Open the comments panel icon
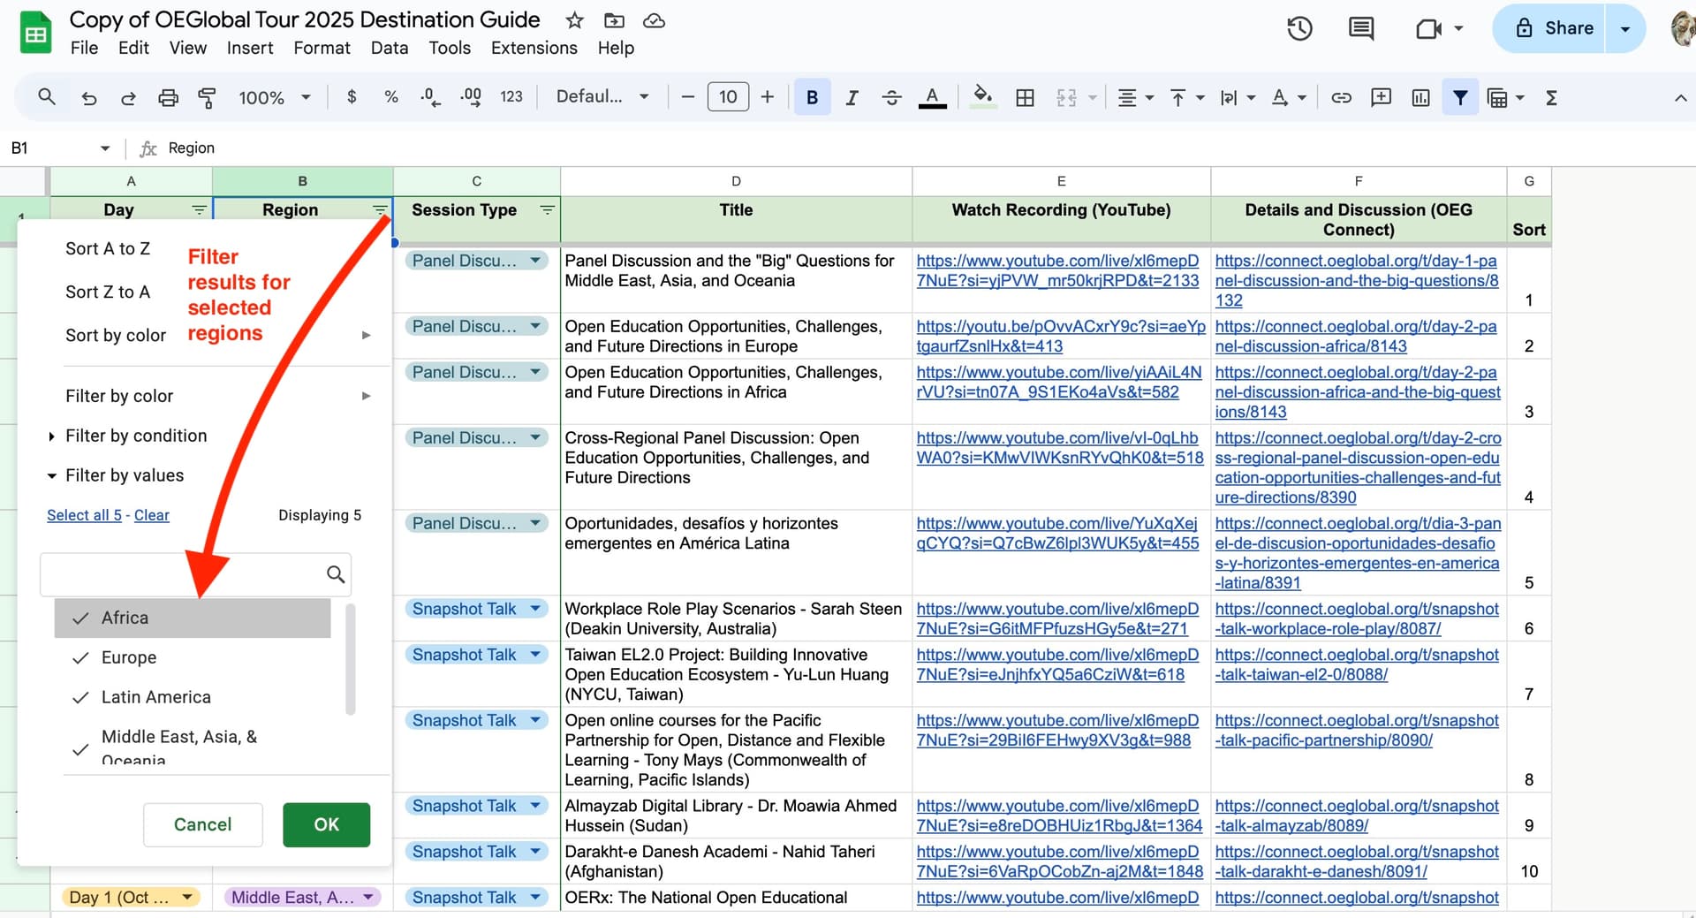Screen dimensions: 1696x918 point(1360,29)
